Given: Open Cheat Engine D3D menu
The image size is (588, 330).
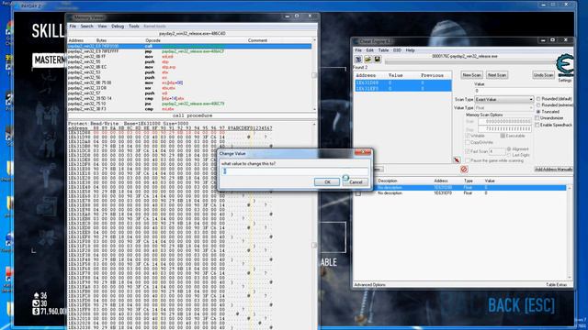Looking at the screenshot, I should pyautogui.click(x=397, y=50).
